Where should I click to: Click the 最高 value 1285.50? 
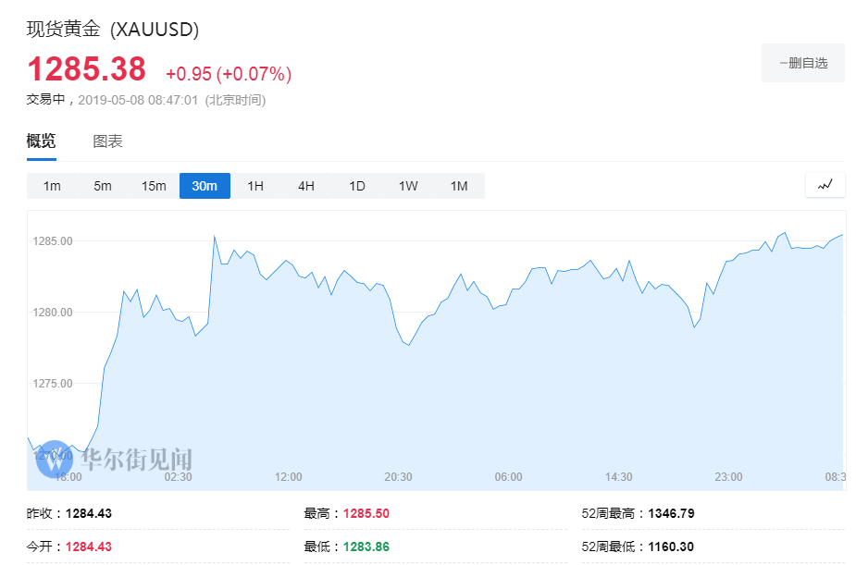366,512
